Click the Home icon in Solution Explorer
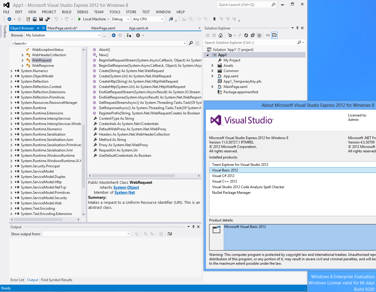The height and width of the screenshot is (292, 376). click(221, 35)
